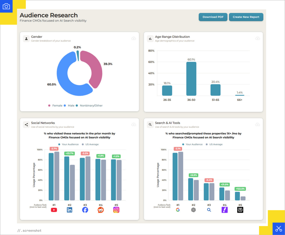Click the Google Your Audience bar

(175, 177)
